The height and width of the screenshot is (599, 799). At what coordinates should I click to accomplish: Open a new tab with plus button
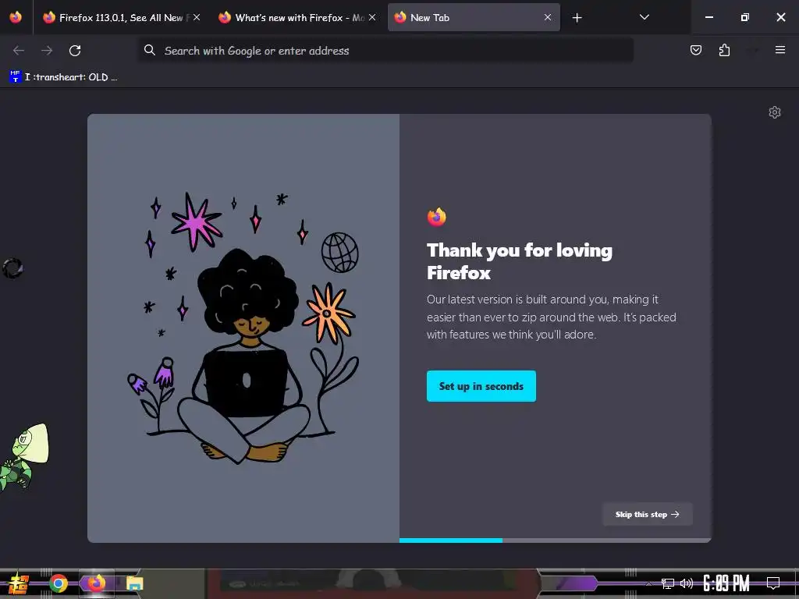(x=577, y=18)
